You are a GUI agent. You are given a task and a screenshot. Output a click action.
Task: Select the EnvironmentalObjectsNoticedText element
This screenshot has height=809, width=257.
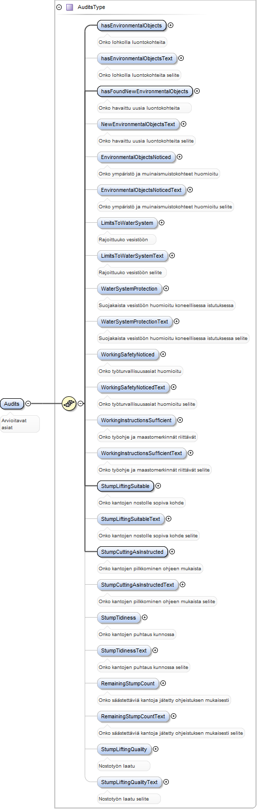[x=141, y=190]
